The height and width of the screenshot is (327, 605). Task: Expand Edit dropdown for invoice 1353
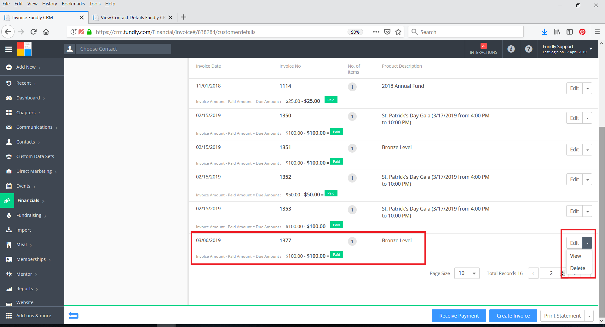587,211
